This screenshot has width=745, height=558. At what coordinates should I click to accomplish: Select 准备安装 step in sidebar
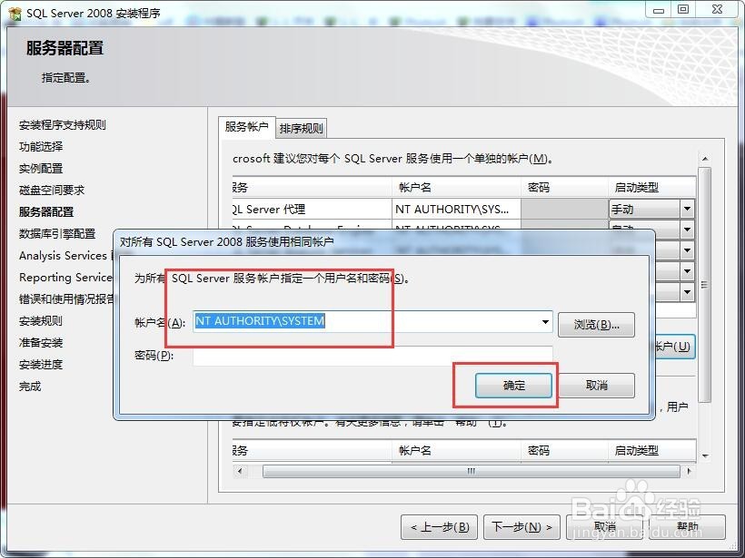pos(41,343)
